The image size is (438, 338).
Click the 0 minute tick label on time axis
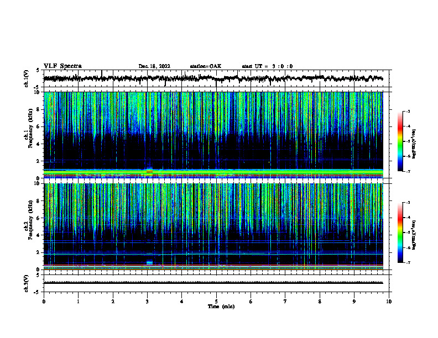[44, 302]
